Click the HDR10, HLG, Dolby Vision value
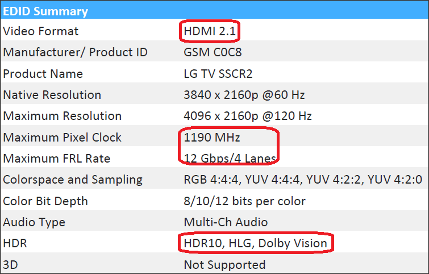Screen dimensions: 429x274 pos(255,243)
